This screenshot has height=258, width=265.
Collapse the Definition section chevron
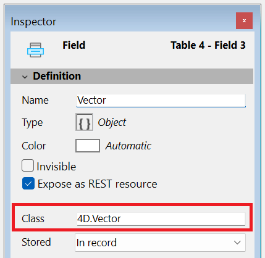coord(25,77)
